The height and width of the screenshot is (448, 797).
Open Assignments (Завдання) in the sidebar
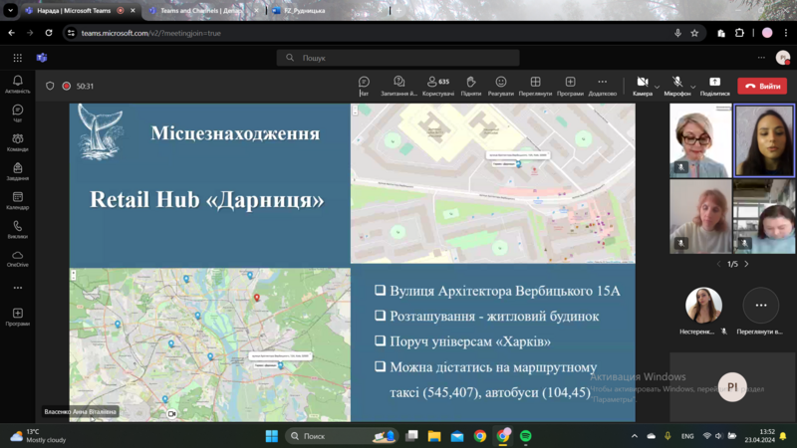(x=17, y=171)
